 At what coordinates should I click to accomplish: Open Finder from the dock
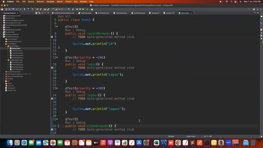coord(10,143)
